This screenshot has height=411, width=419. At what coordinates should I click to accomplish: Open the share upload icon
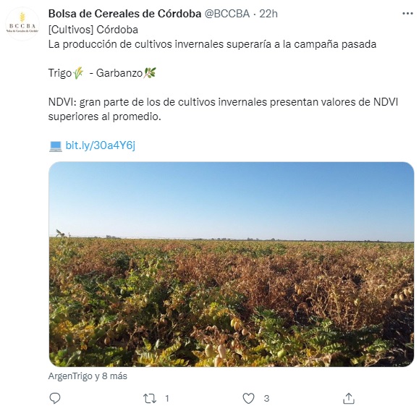click(x=349, y=398)
